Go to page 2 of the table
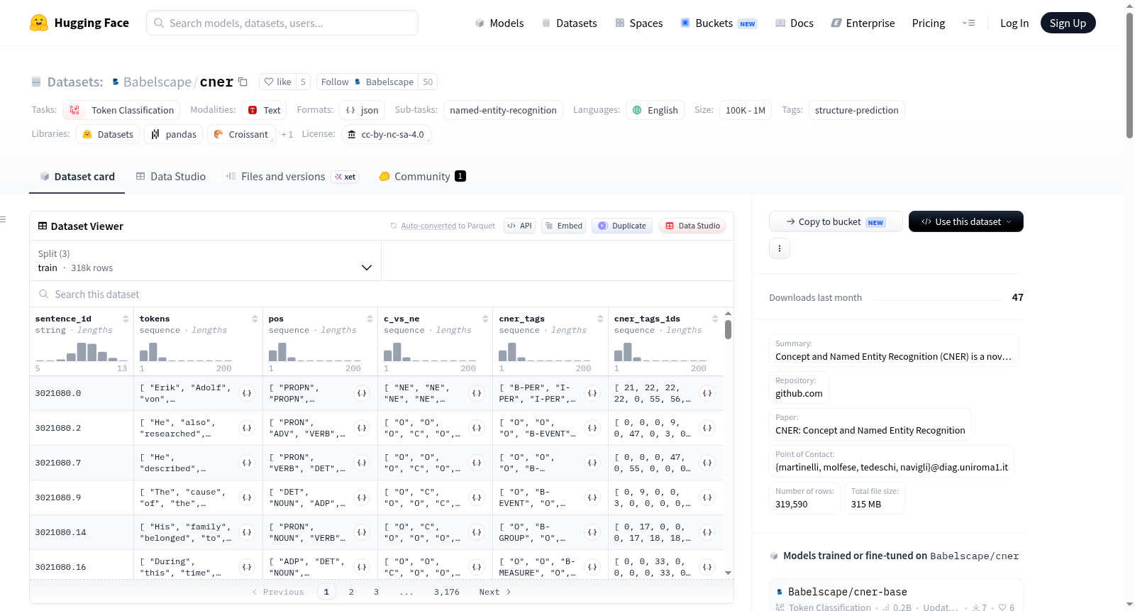1135x611 pixels. 351,592
